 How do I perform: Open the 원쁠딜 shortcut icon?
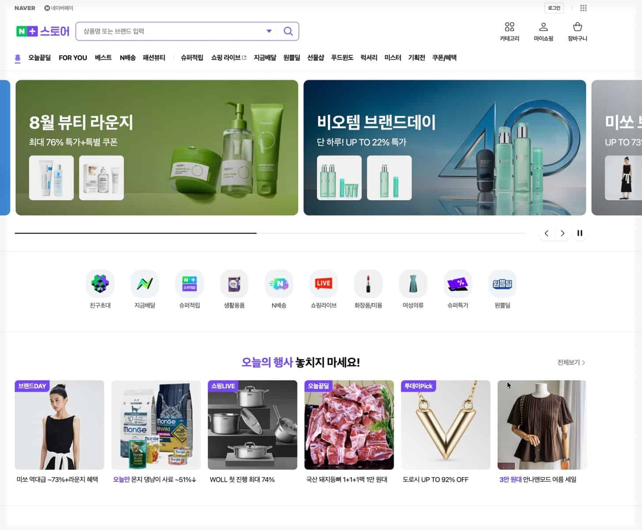click(x=502, y=284)
